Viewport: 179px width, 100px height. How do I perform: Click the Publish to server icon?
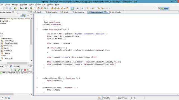pyautogui.click(x=28, y=70)
